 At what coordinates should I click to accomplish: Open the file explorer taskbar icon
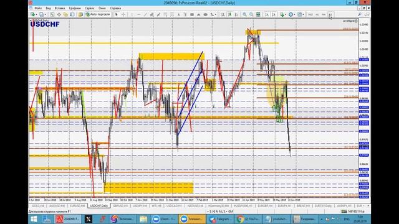pyautogui.click(x=143, y=219)
